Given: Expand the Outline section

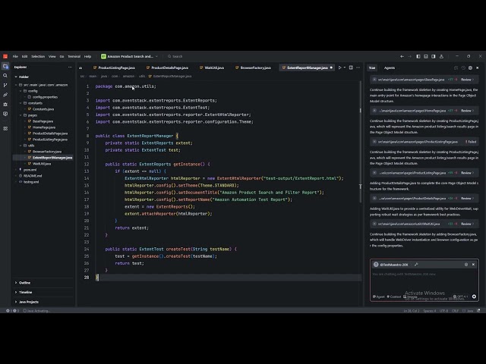Looking at the screenshot, I should [43, 283].
